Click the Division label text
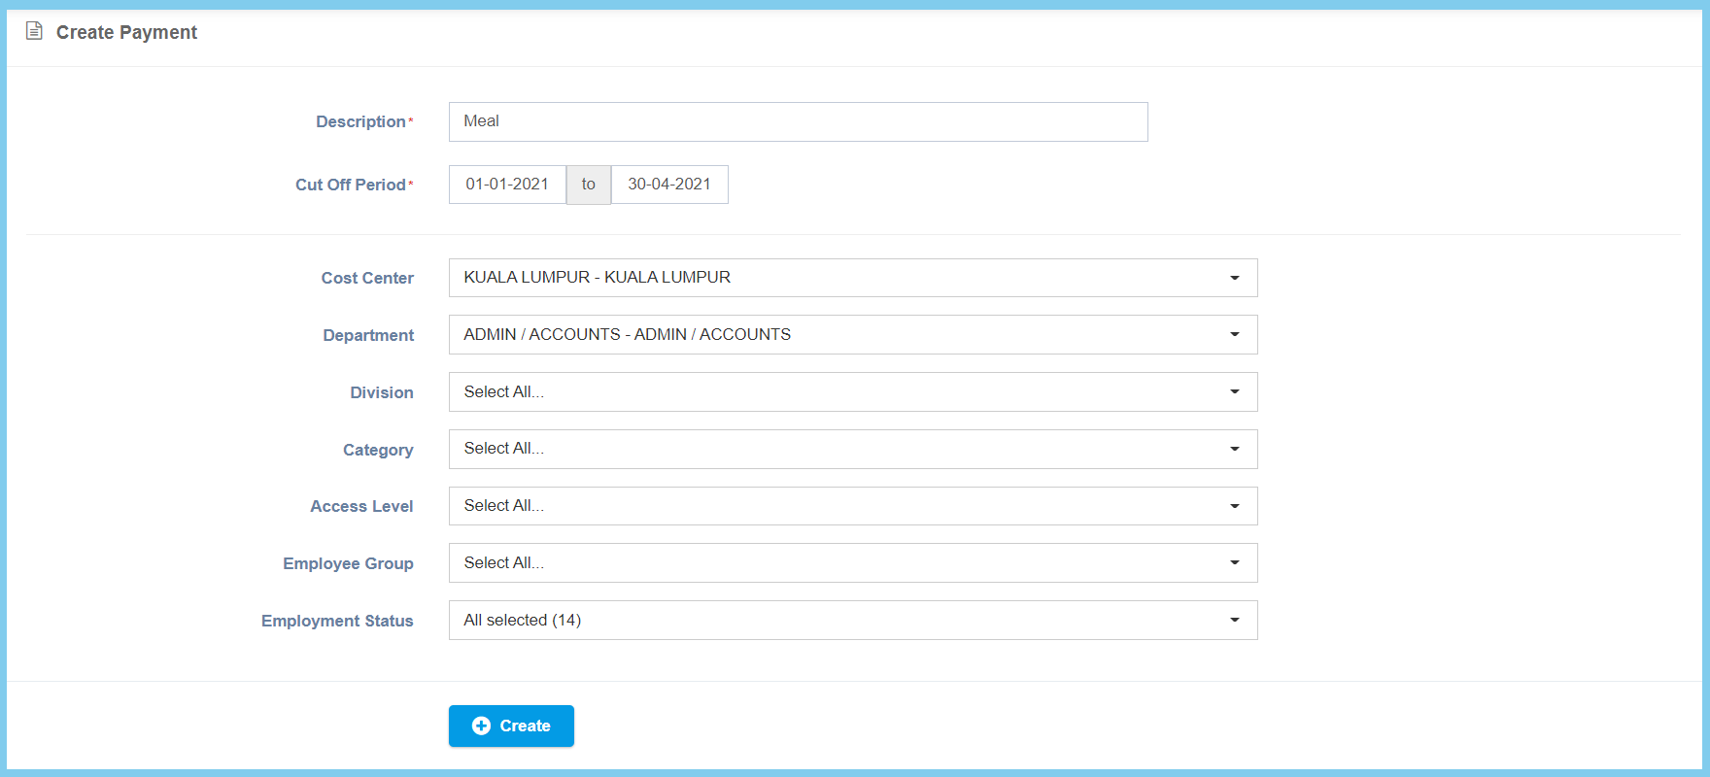Viewport: 1710px width, 777px height. click(382, 392)
